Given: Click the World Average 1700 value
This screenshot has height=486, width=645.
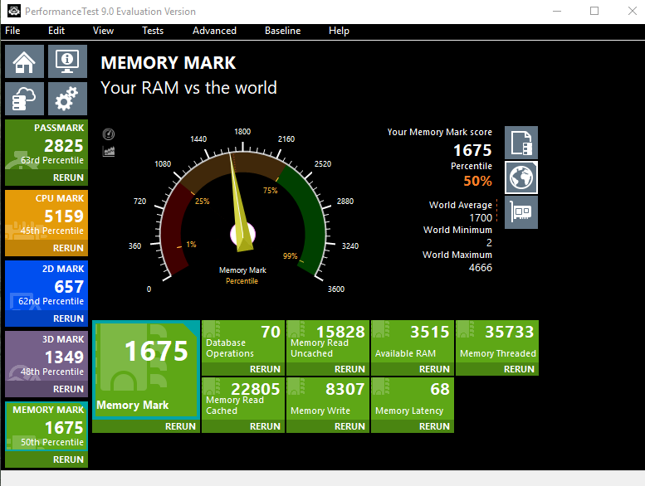Looking at the screenshot, I should tap(481, 218).
